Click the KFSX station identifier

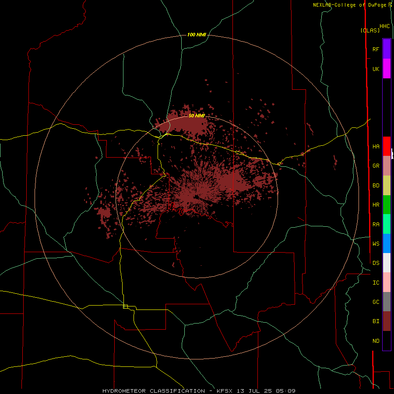coord(225,391)
